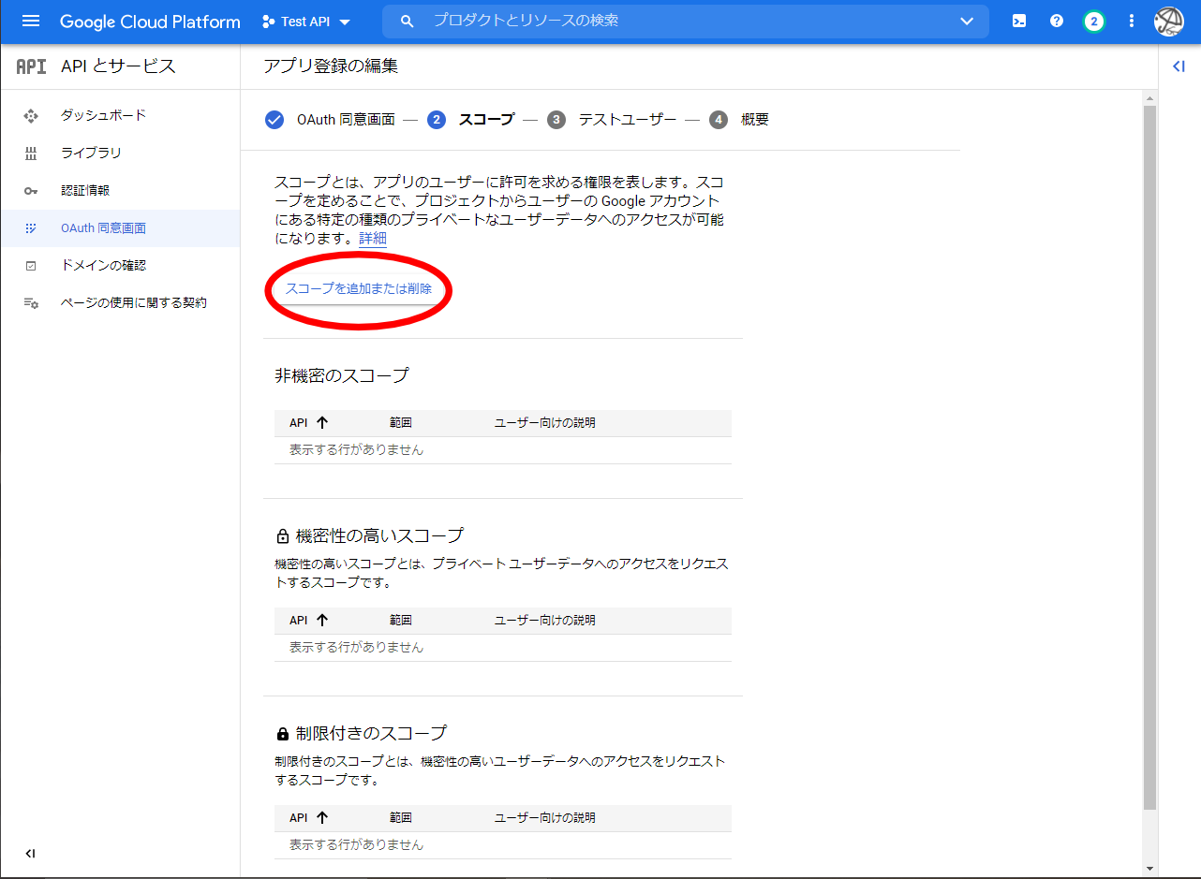This screenshot has width=1201, height=879.
Task: Sort restricted scopes table by API column
Action: (x=309, y=817)
